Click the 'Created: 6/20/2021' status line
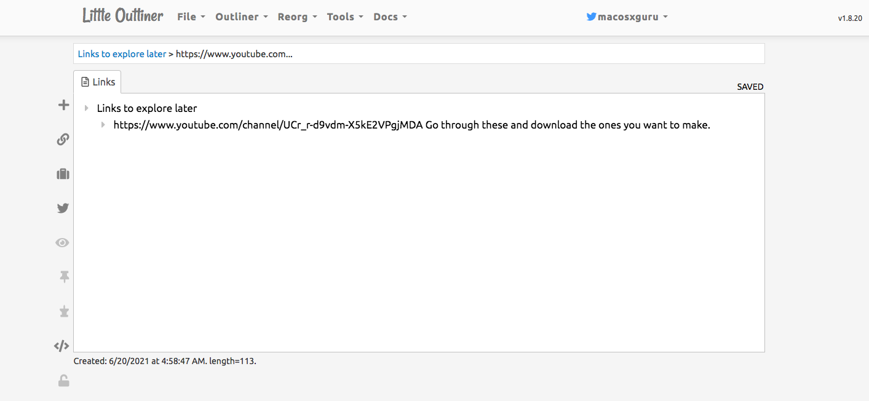The image size is (869, 401). [165, 361]
